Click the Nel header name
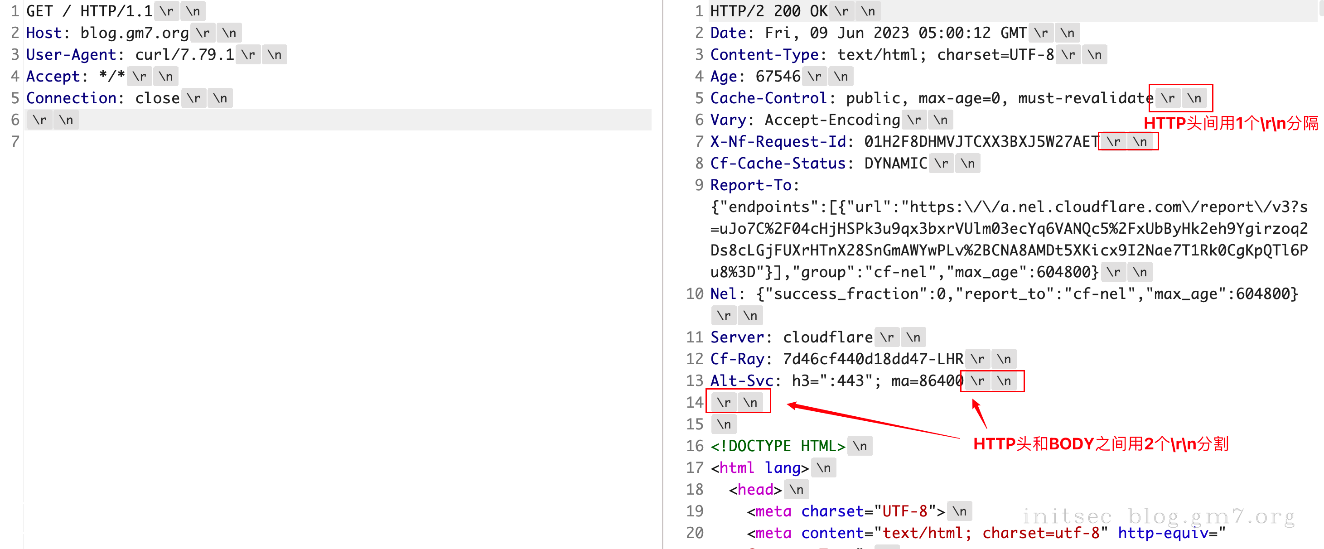 [x=723, y=294]
